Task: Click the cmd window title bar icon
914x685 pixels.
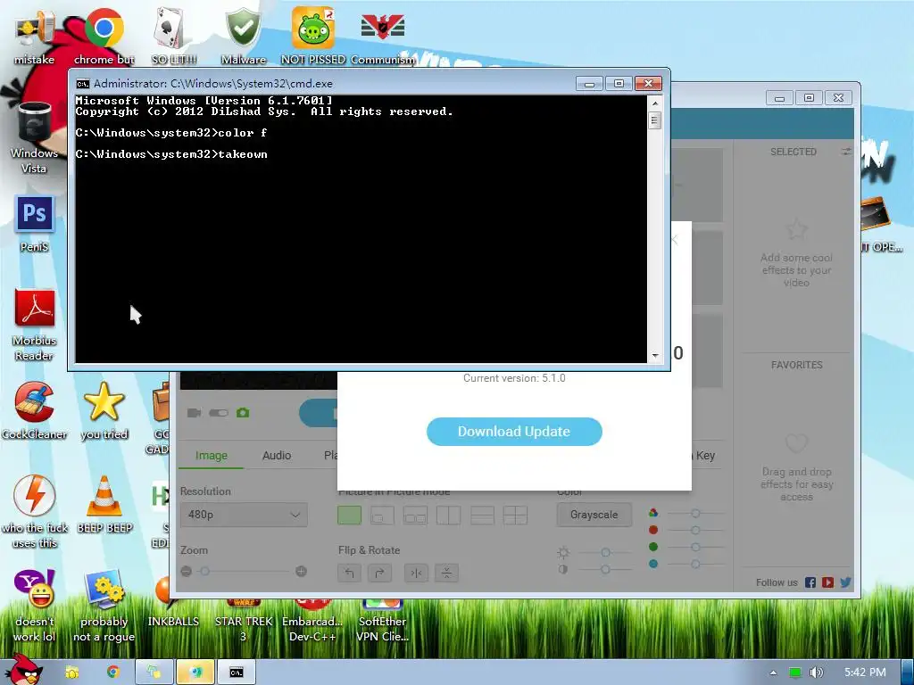Action: (x=83, y=84)
